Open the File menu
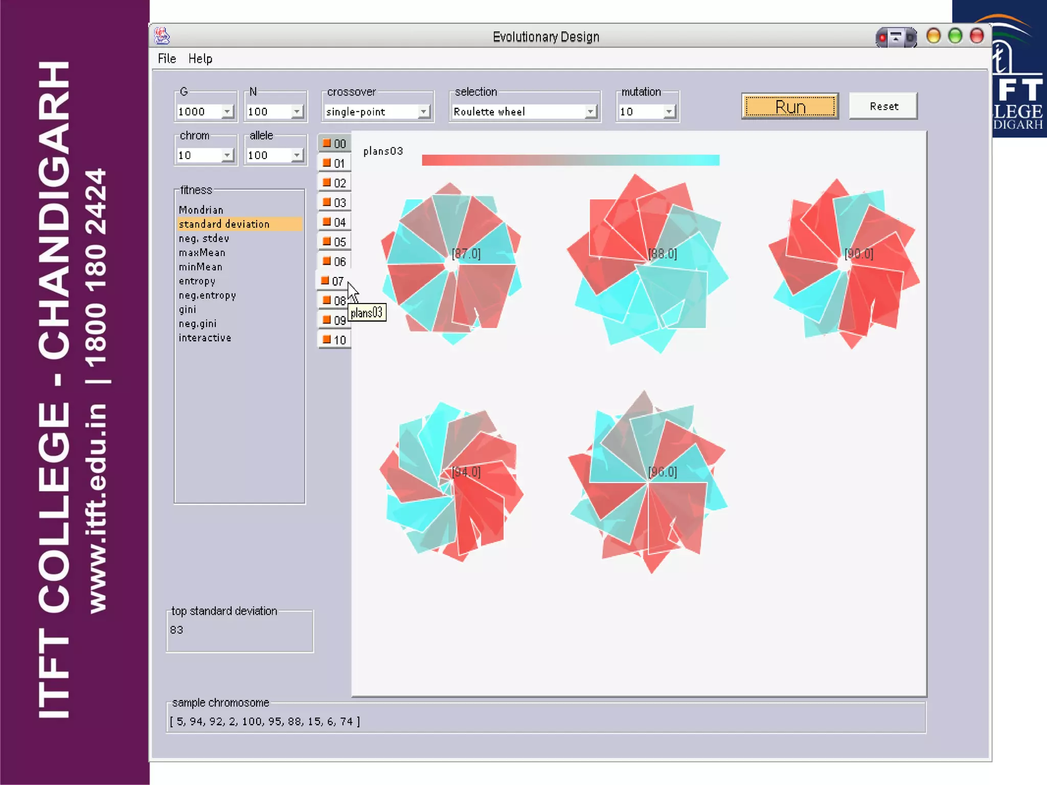The height and width of the screenshot is (785, 1047). coord(167,59)
